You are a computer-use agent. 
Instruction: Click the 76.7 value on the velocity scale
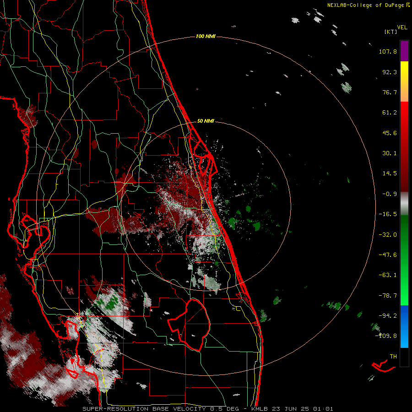click(390, 92)
